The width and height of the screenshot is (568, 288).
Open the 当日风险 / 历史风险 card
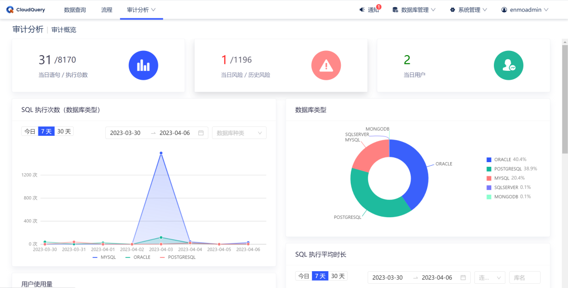(x=281, y=66)
